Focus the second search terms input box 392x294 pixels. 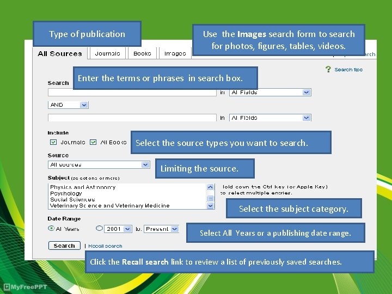(x=132, y=118)
